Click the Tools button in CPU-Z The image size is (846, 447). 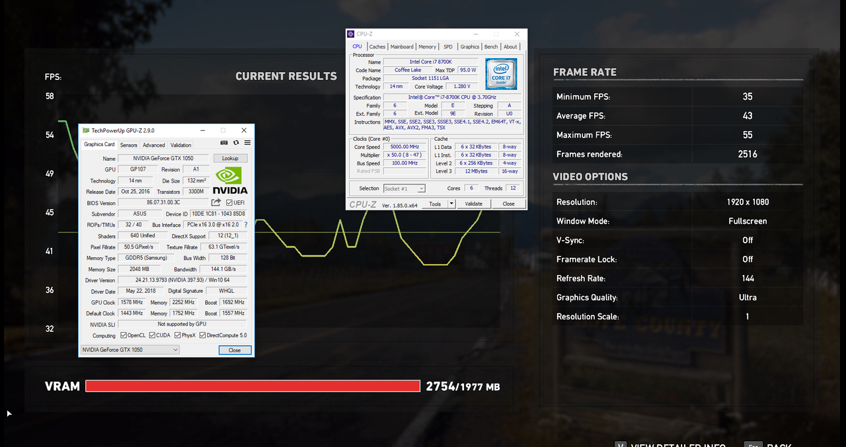(435, 204)
